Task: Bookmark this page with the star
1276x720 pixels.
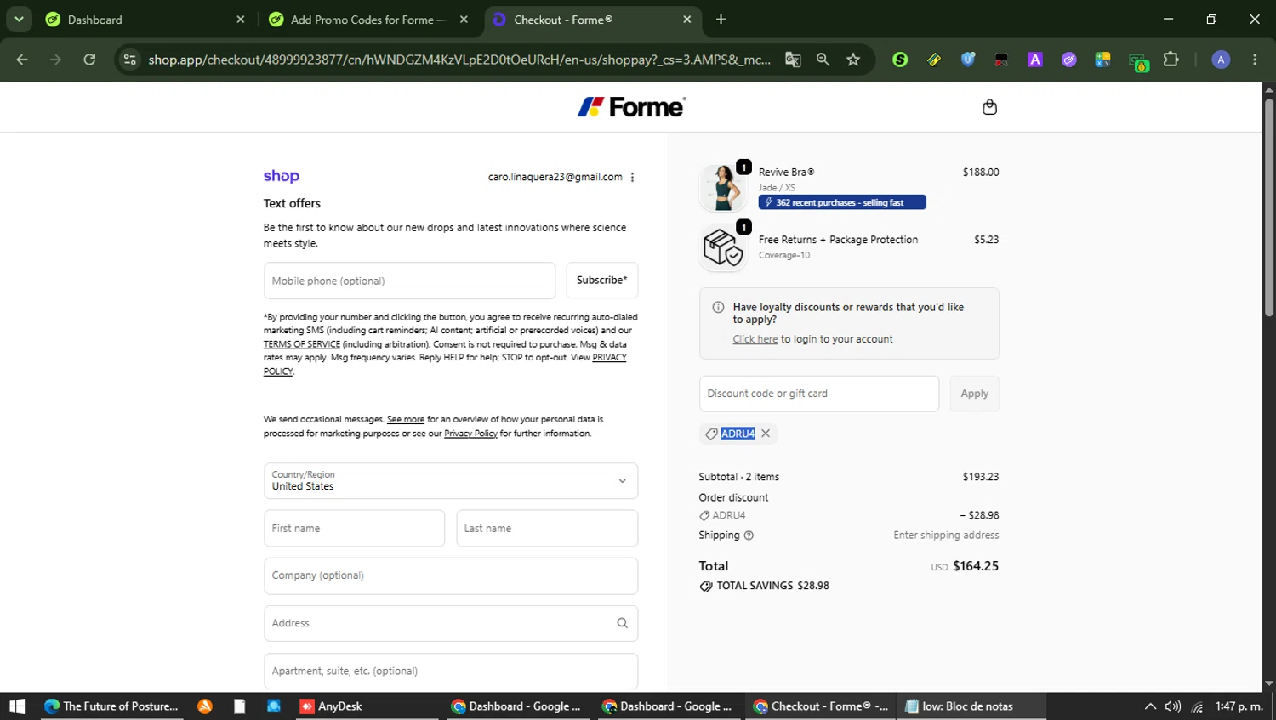Action: [x=853, y=60]
